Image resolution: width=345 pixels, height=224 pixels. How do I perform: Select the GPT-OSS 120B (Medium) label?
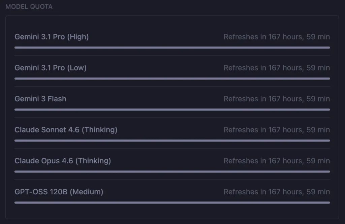click(x=59, y=192)
